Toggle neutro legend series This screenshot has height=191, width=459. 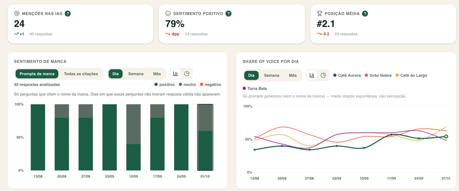coord(187,85)
